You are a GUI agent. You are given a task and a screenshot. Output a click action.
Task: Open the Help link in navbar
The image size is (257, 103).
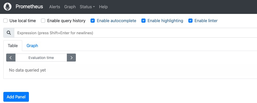pyautogui.click(x=103, y=7)
